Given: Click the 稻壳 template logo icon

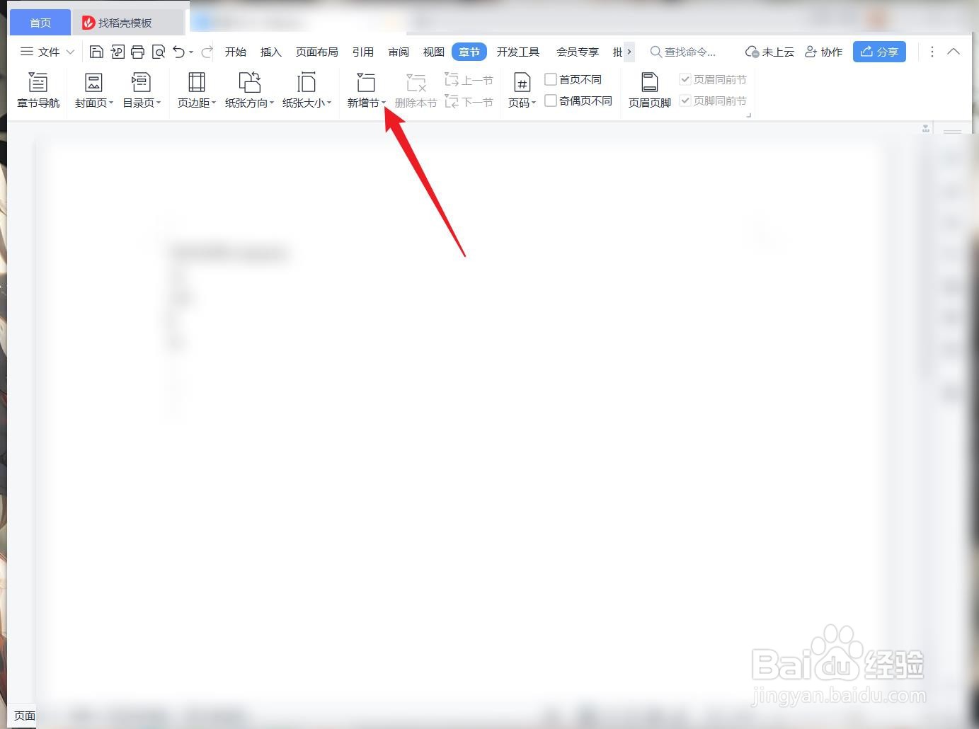Looking at the screenshot, I should [x=88, y=23].
